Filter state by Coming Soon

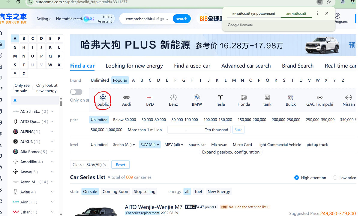pos(115,191)
